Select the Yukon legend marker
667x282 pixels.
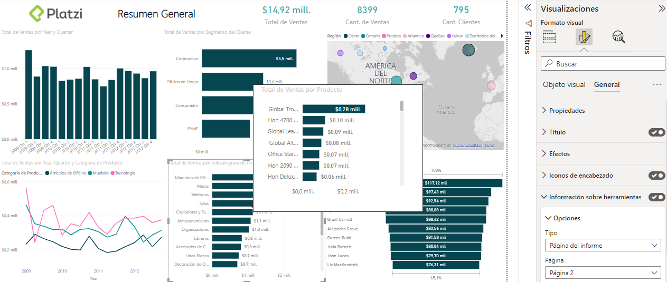tap(449, 36)
